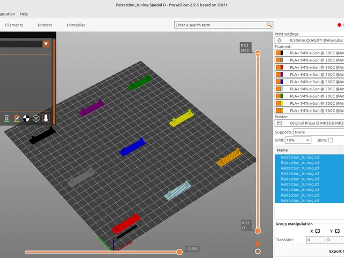Switch to the Printables tab
344x258 pixels.
point(76,25)
